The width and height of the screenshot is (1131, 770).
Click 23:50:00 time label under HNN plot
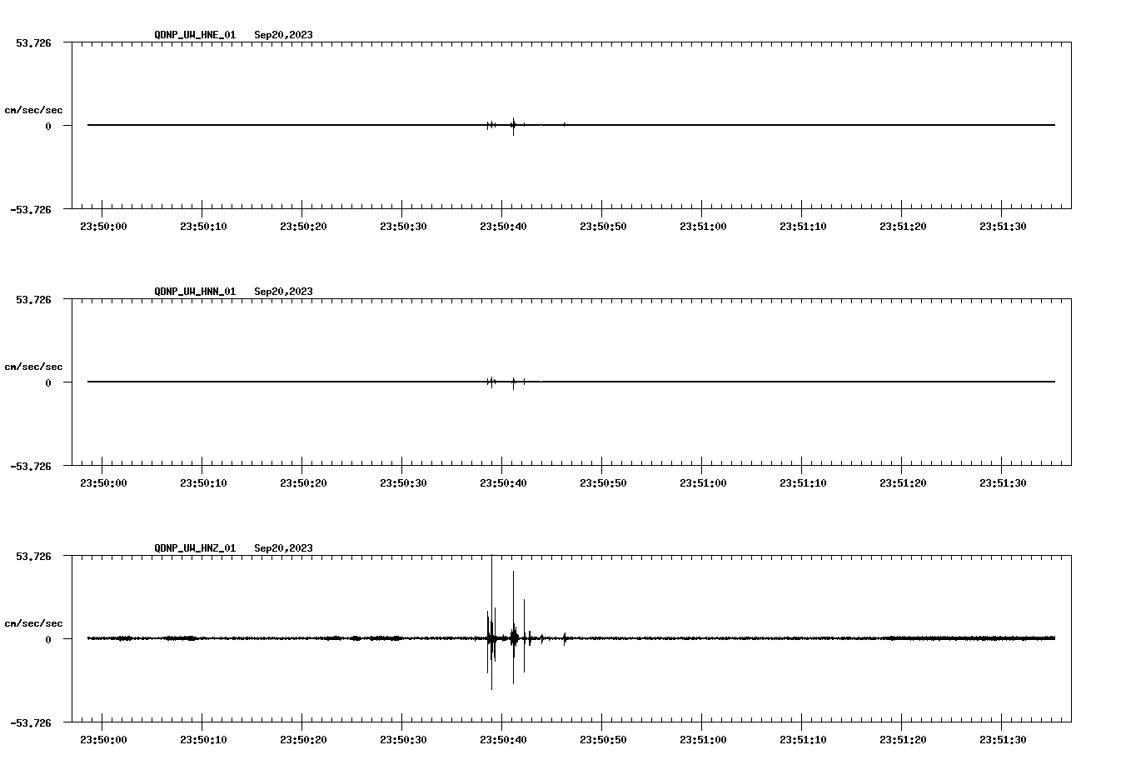tap(103, 483)
